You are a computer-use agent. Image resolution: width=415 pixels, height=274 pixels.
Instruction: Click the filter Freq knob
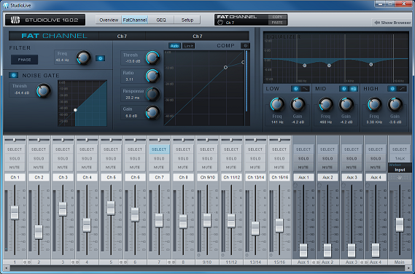[84, 58]
